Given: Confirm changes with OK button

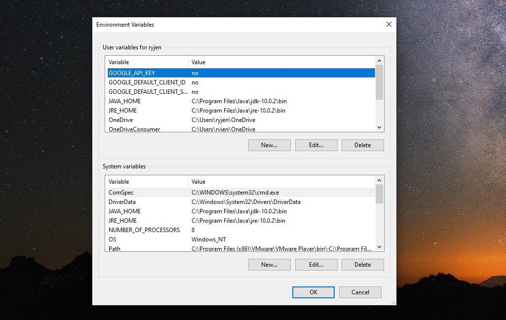Looking at the screenshot, I should tap(313, 292).
